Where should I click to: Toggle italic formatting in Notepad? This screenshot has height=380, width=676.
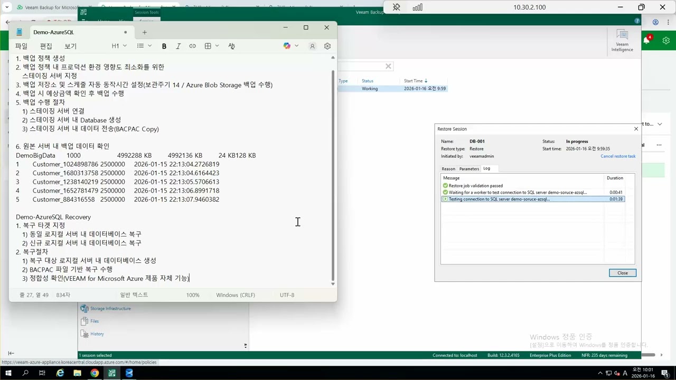click(178, 46)
